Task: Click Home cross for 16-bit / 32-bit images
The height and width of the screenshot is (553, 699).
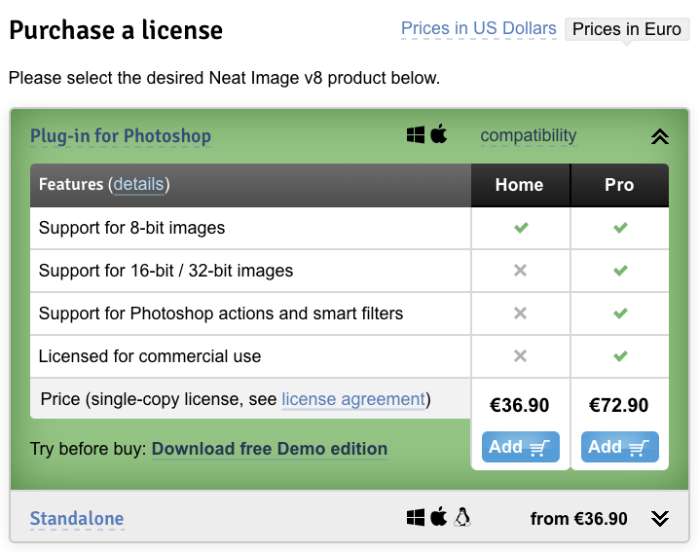Action: coord(520,271)
